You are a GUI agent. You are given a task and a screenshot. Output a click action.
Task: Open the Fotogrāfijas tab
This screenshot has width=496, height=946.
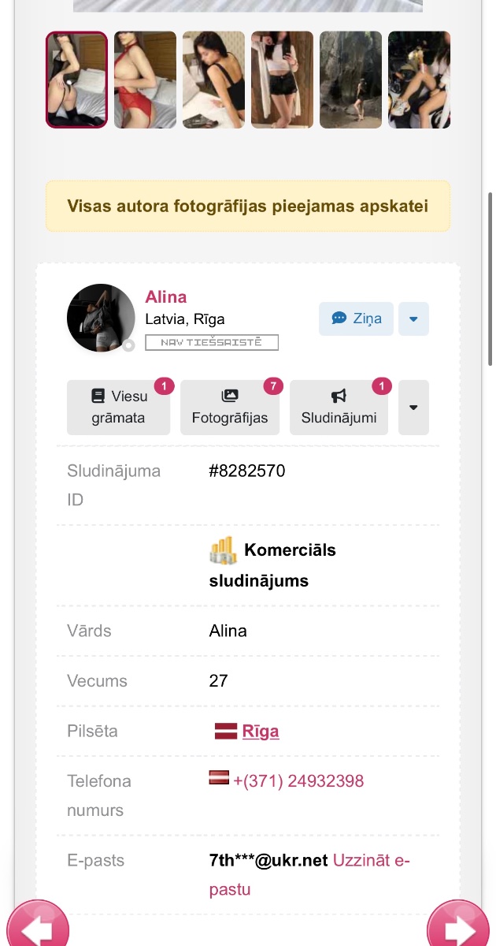point(230,408)
